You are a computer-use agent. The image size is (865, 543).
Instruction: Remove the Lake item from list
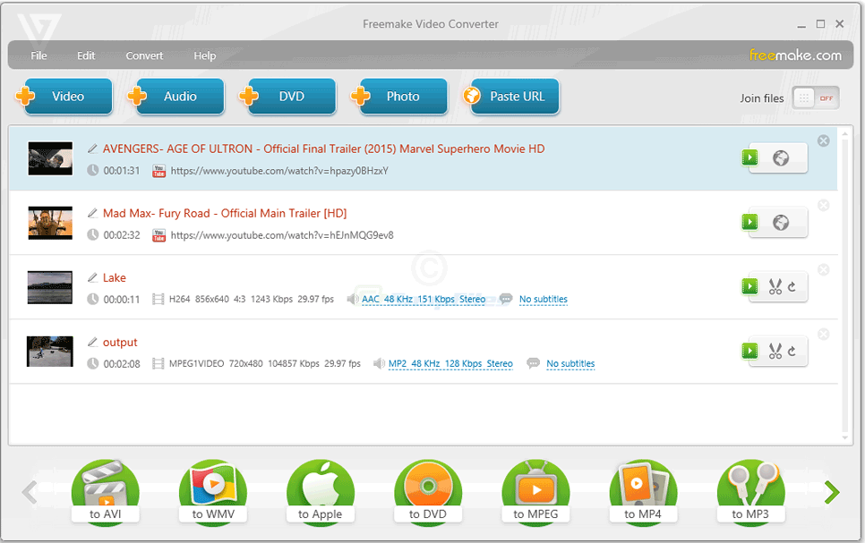point(824,269)
